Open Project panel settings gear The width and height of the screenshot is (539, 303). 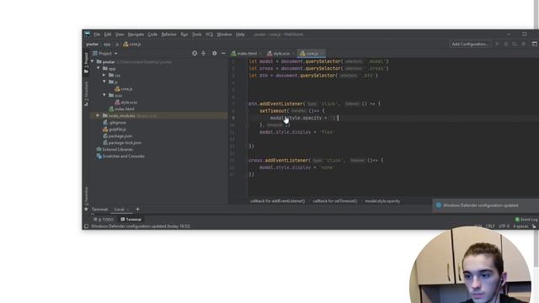pyautogui.click(x=215, y=53)
